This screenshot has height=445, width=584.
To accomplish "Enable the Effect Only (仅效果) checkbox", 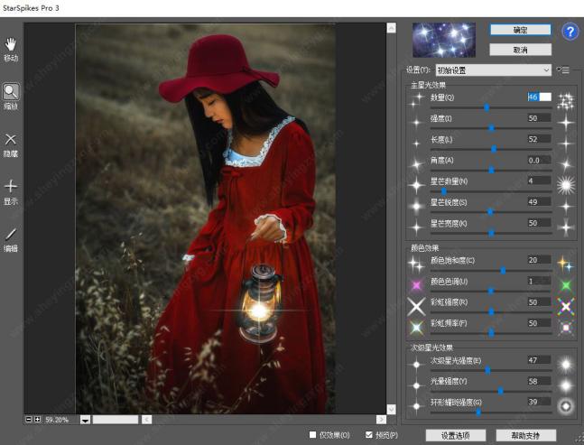I will tap(312, 435).
